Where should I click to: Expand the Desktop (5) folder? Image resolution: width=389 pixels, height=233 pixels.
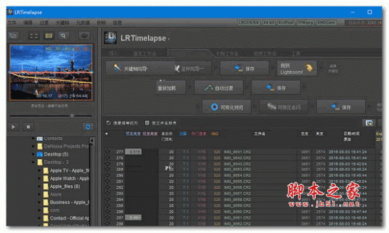[33, 154]
